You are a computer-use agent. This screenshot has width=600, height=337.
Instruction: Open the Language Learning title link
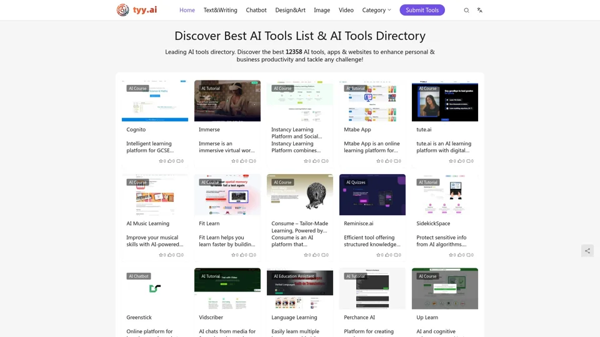point(294,318)
